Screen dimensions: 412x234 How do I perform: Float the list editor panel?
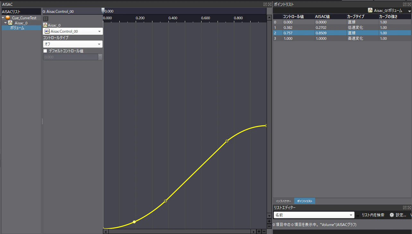(405, 208)
